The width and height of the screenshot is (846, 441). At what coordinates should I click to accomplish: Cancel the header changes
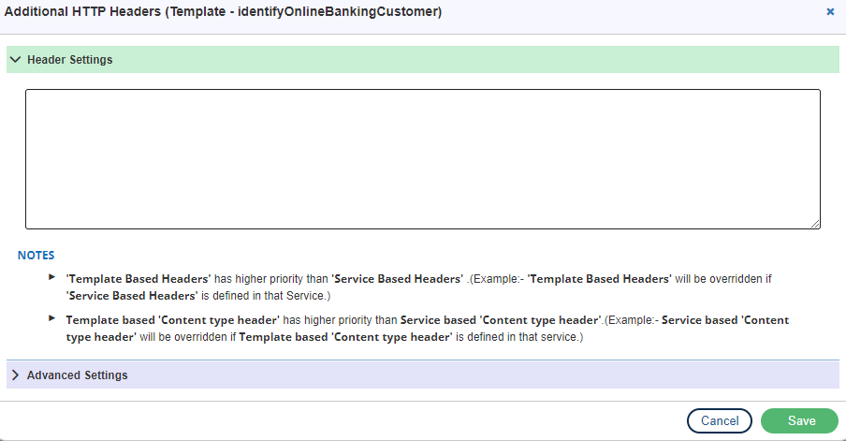pyautogui.click(x=720, y=421)
